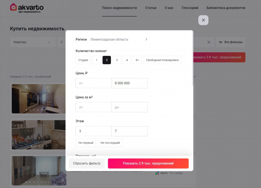Focus the Цена за м² до field

pyautogui.click(x=129, y=107)
